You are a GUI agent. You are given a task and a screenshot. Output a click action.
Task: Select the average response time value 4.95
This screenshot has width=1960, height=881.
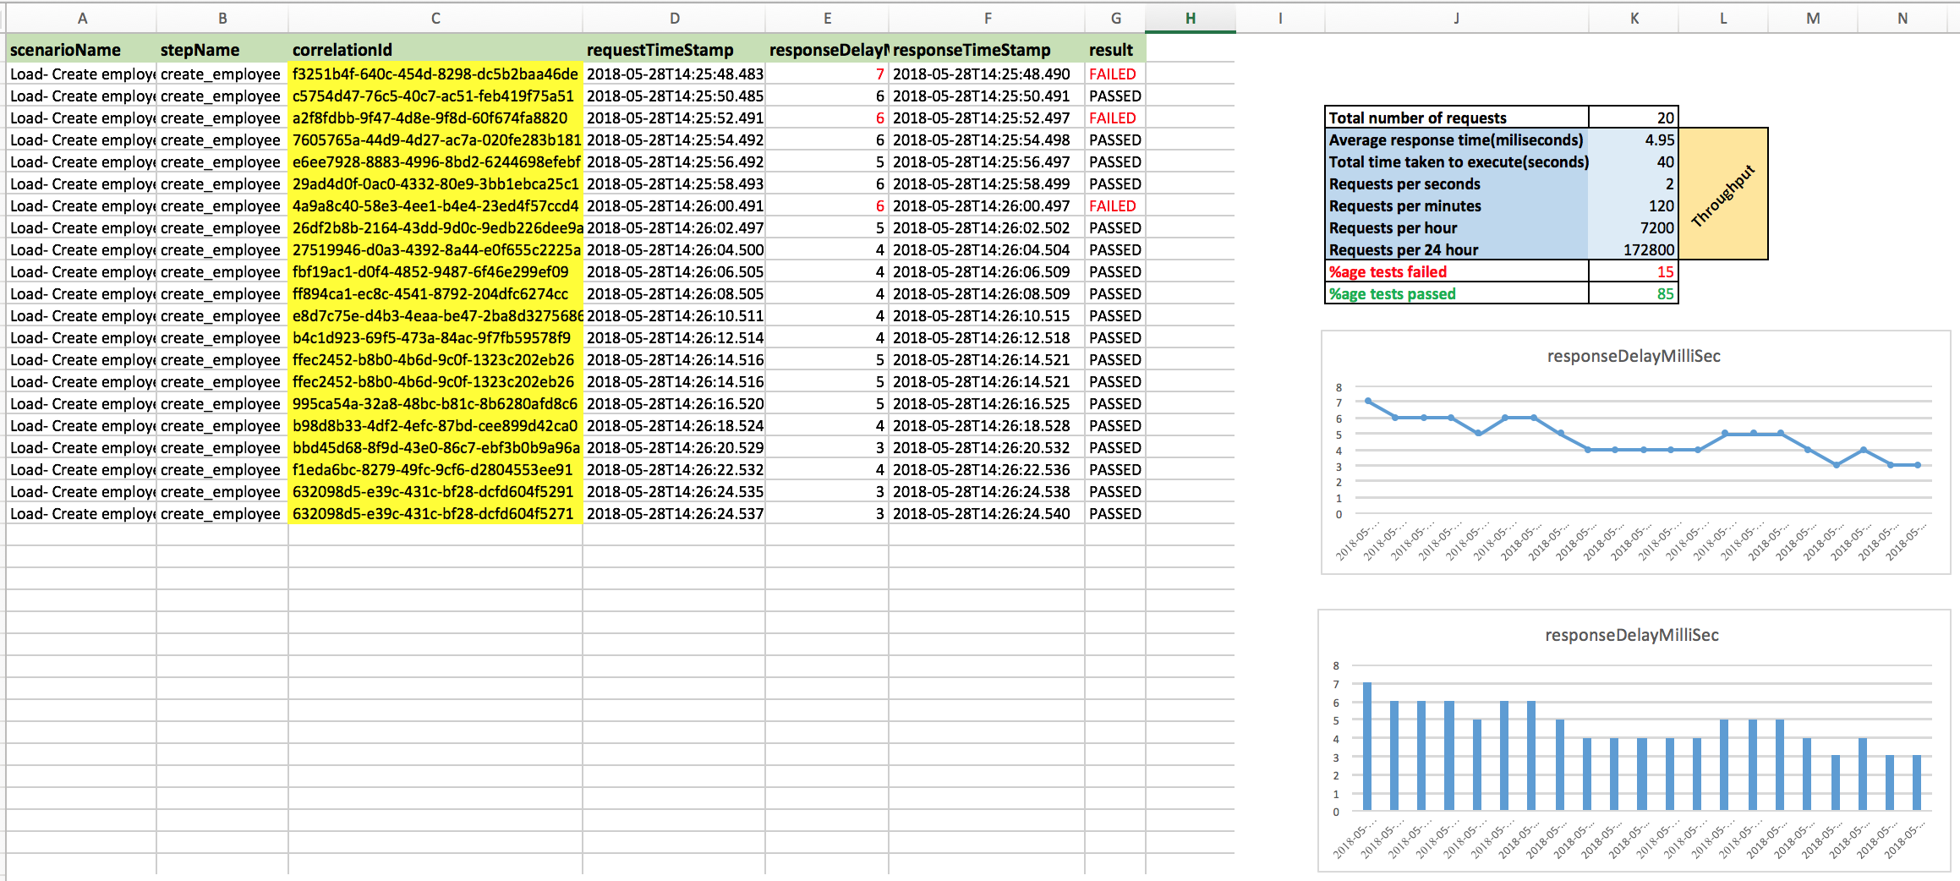tap(1633, 140)
